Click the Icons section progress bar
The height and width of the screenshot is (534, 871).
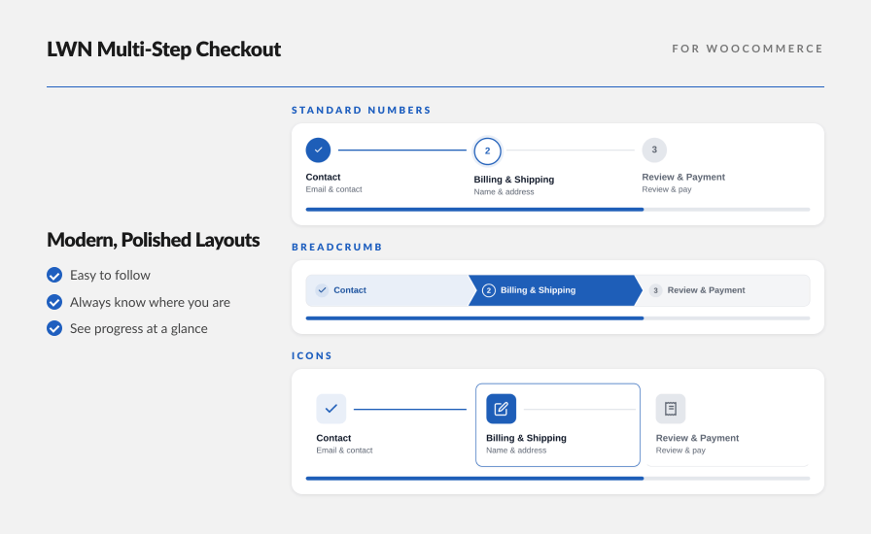[558, 478]
